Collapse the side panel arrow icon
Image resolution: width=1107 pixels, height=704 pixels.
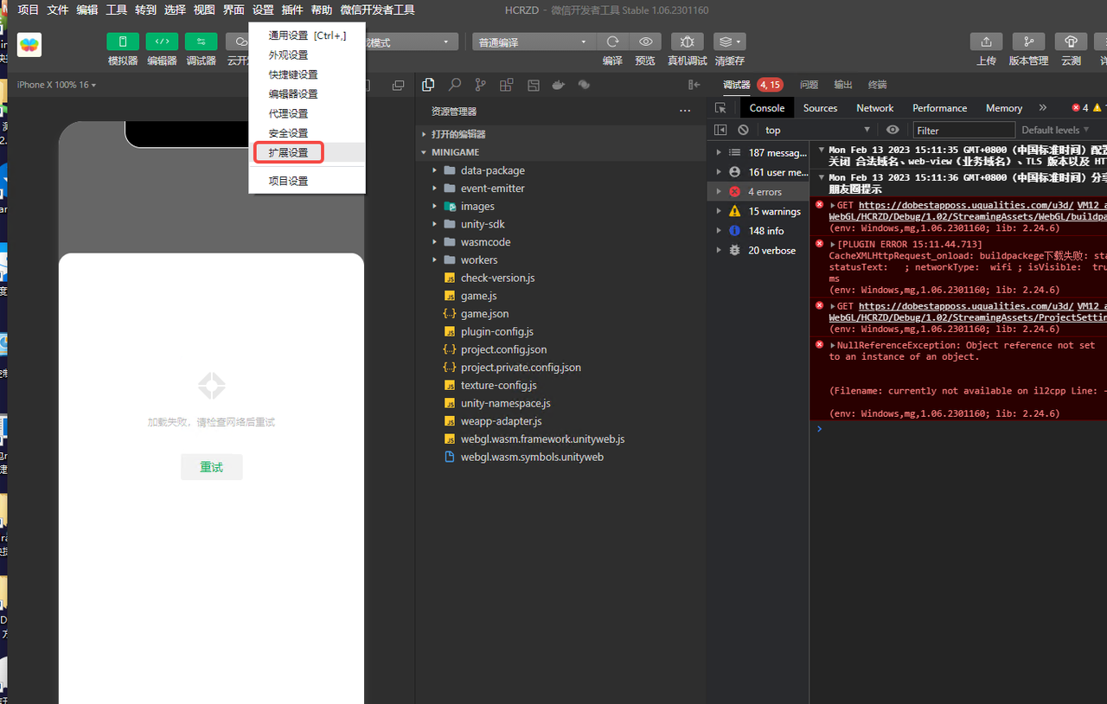click(694, 85)
